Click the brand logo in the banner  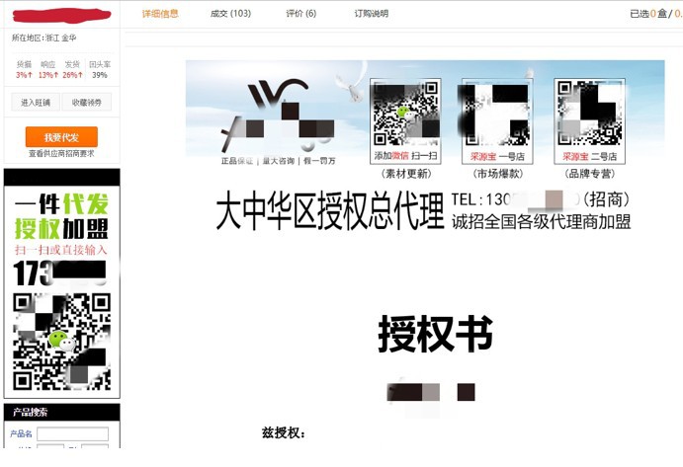coord(277,116)
